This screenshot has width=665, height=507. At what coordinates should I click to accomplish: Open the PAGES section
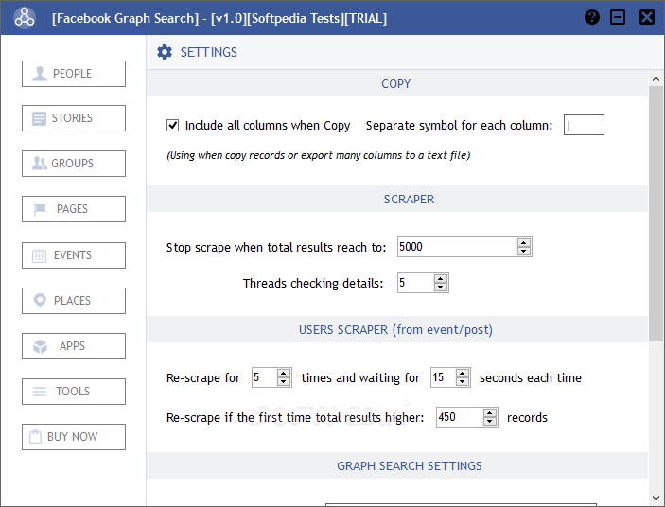pyautogui.click(x=74, y=209)
